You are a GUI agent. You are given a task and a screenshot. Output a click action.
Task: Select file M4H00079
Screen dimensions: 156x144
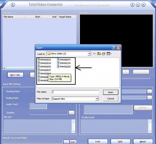click(64, 60)
